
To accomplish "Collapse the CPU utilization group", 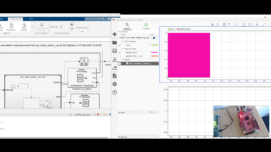I will coord(123,41).
